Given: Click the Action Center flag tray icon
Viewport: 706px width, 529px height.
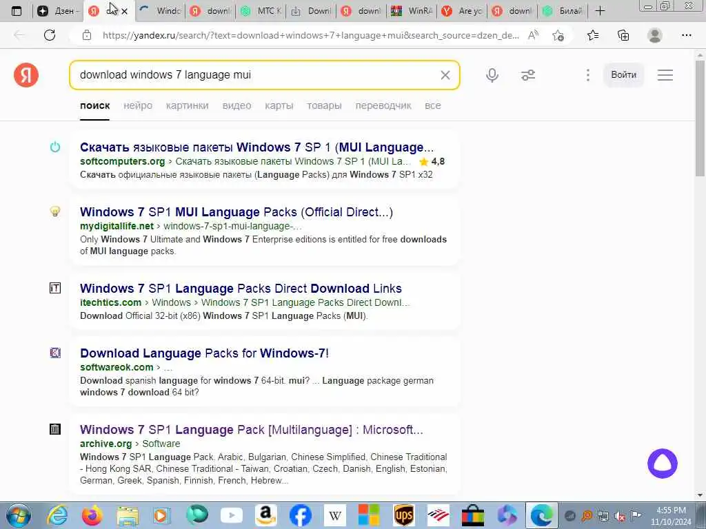Looking at the screenshot, I should (636, 515).
